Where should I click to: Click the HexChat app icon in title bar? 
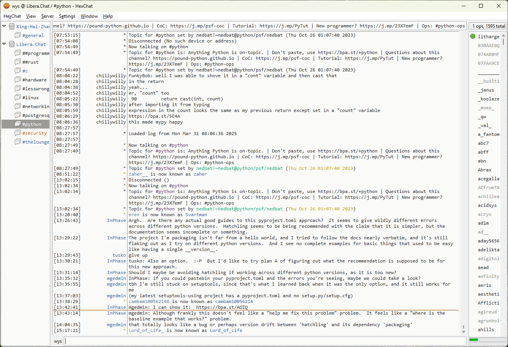(x=7, y=6)
